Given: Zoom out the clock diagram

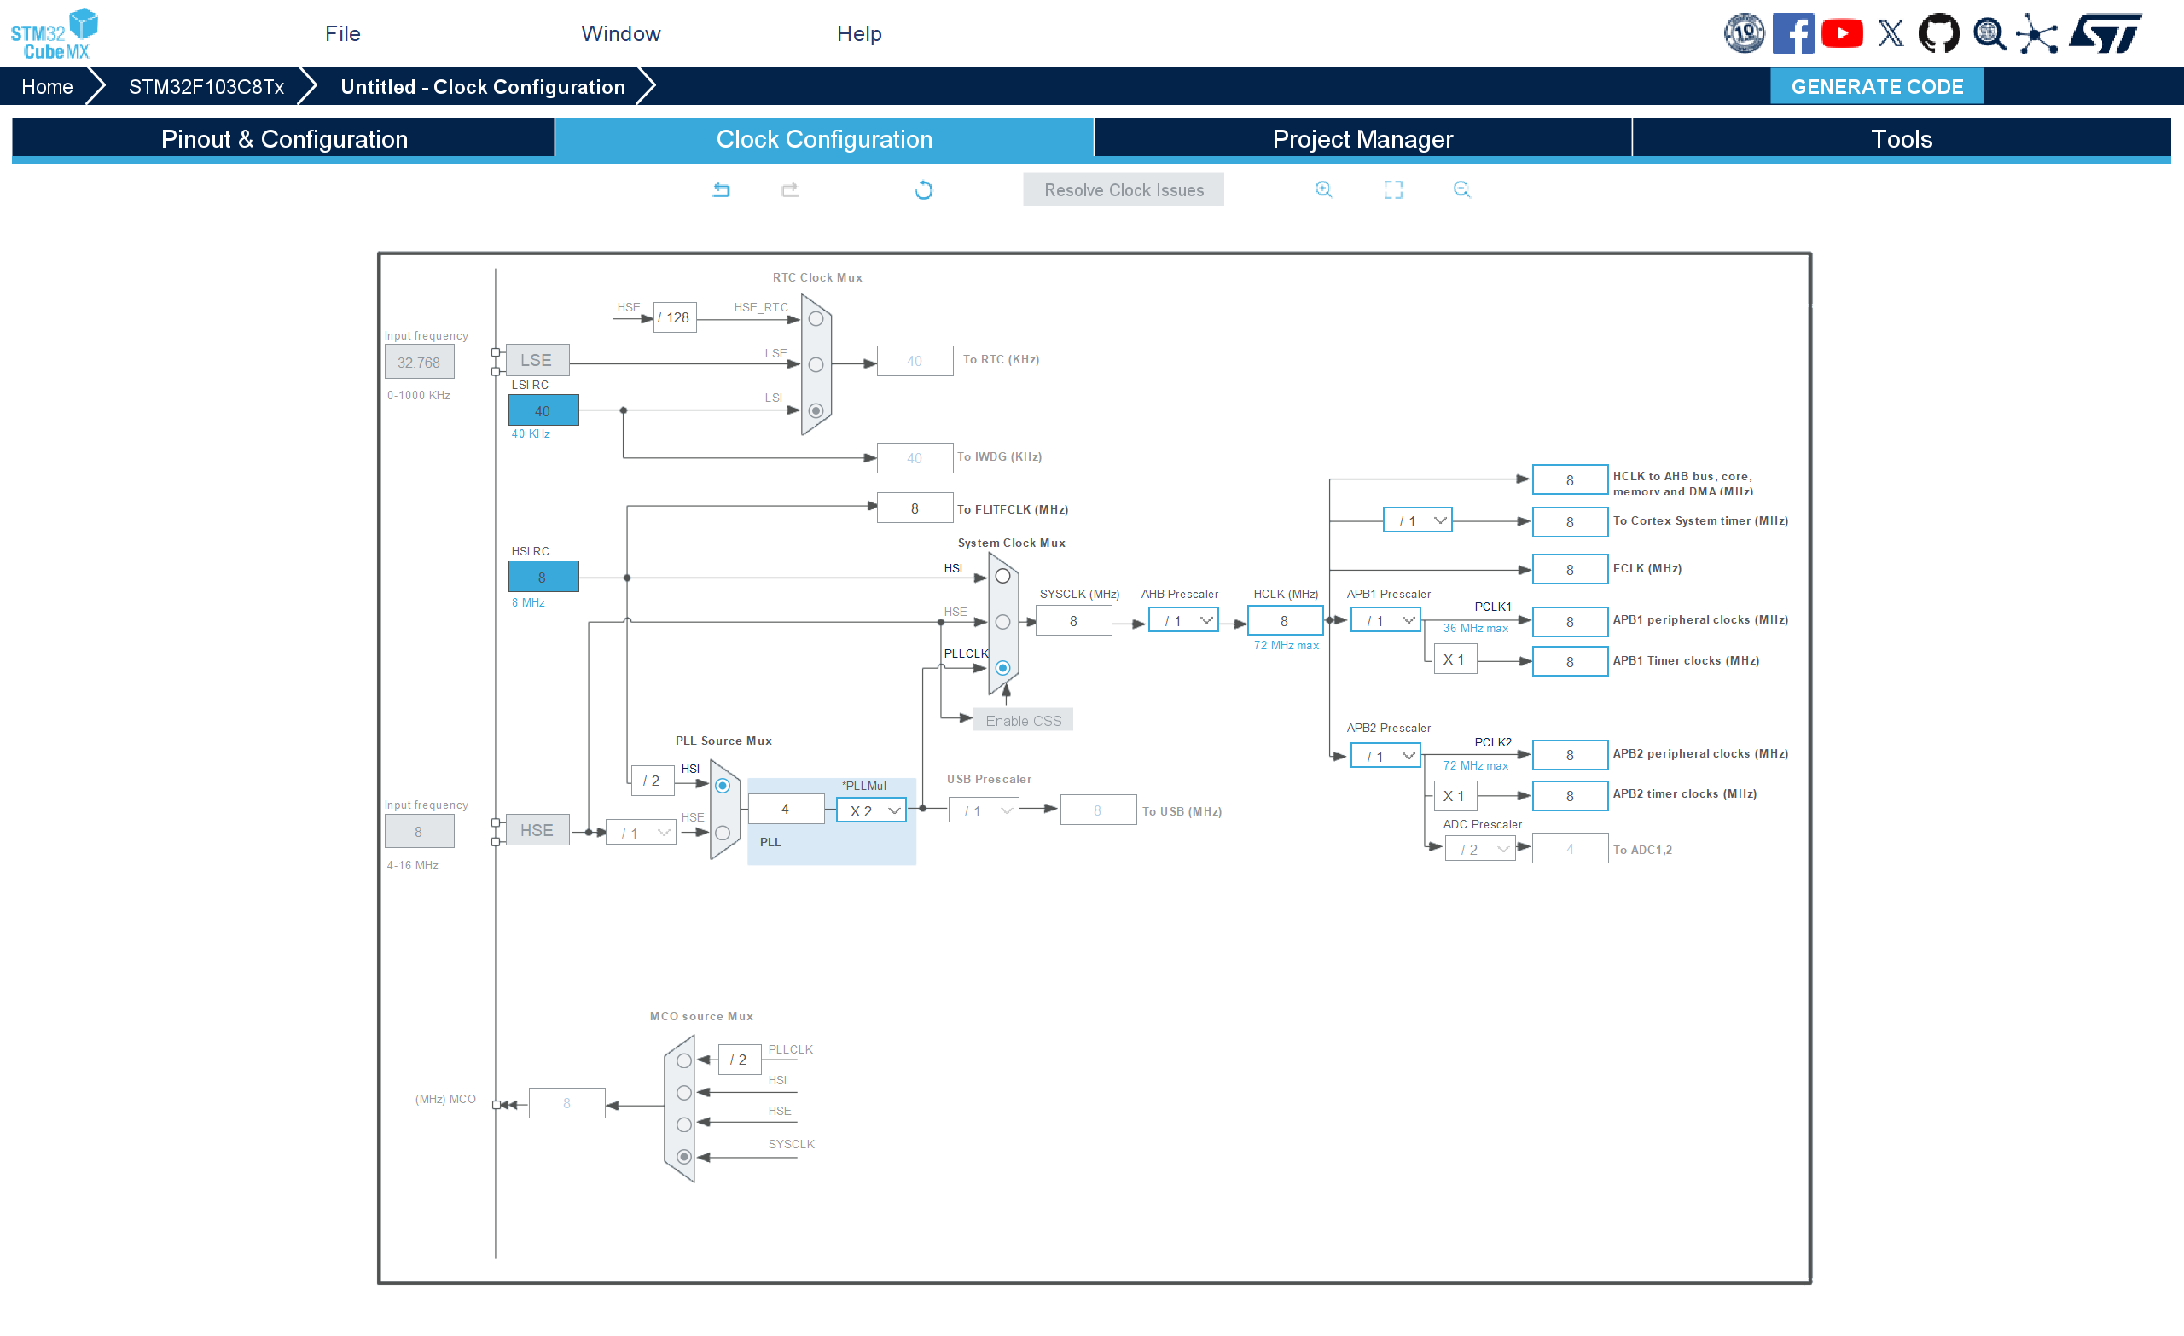Looking at the screenshot, I should point(1461,189).
